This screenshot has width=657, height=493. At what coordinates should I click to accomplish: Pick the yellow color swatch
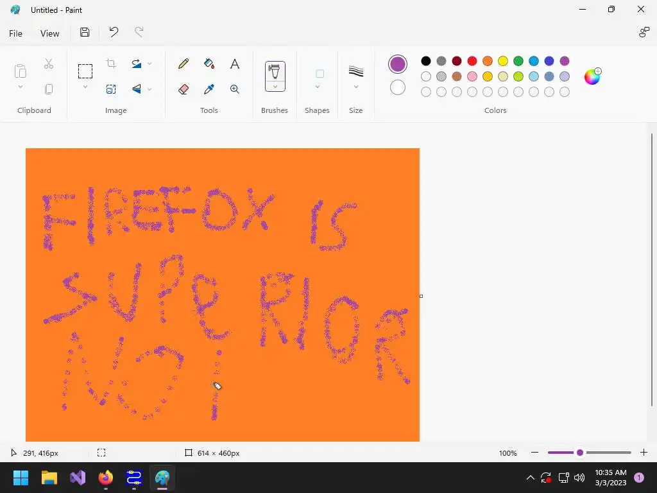(x=503, y=61)
